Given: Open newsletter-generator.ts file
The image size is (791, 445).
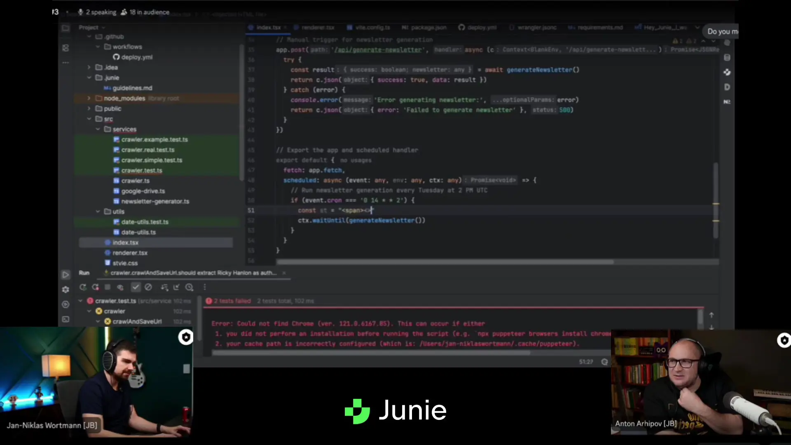Looking at the screenshot, I should pos(151,201).
